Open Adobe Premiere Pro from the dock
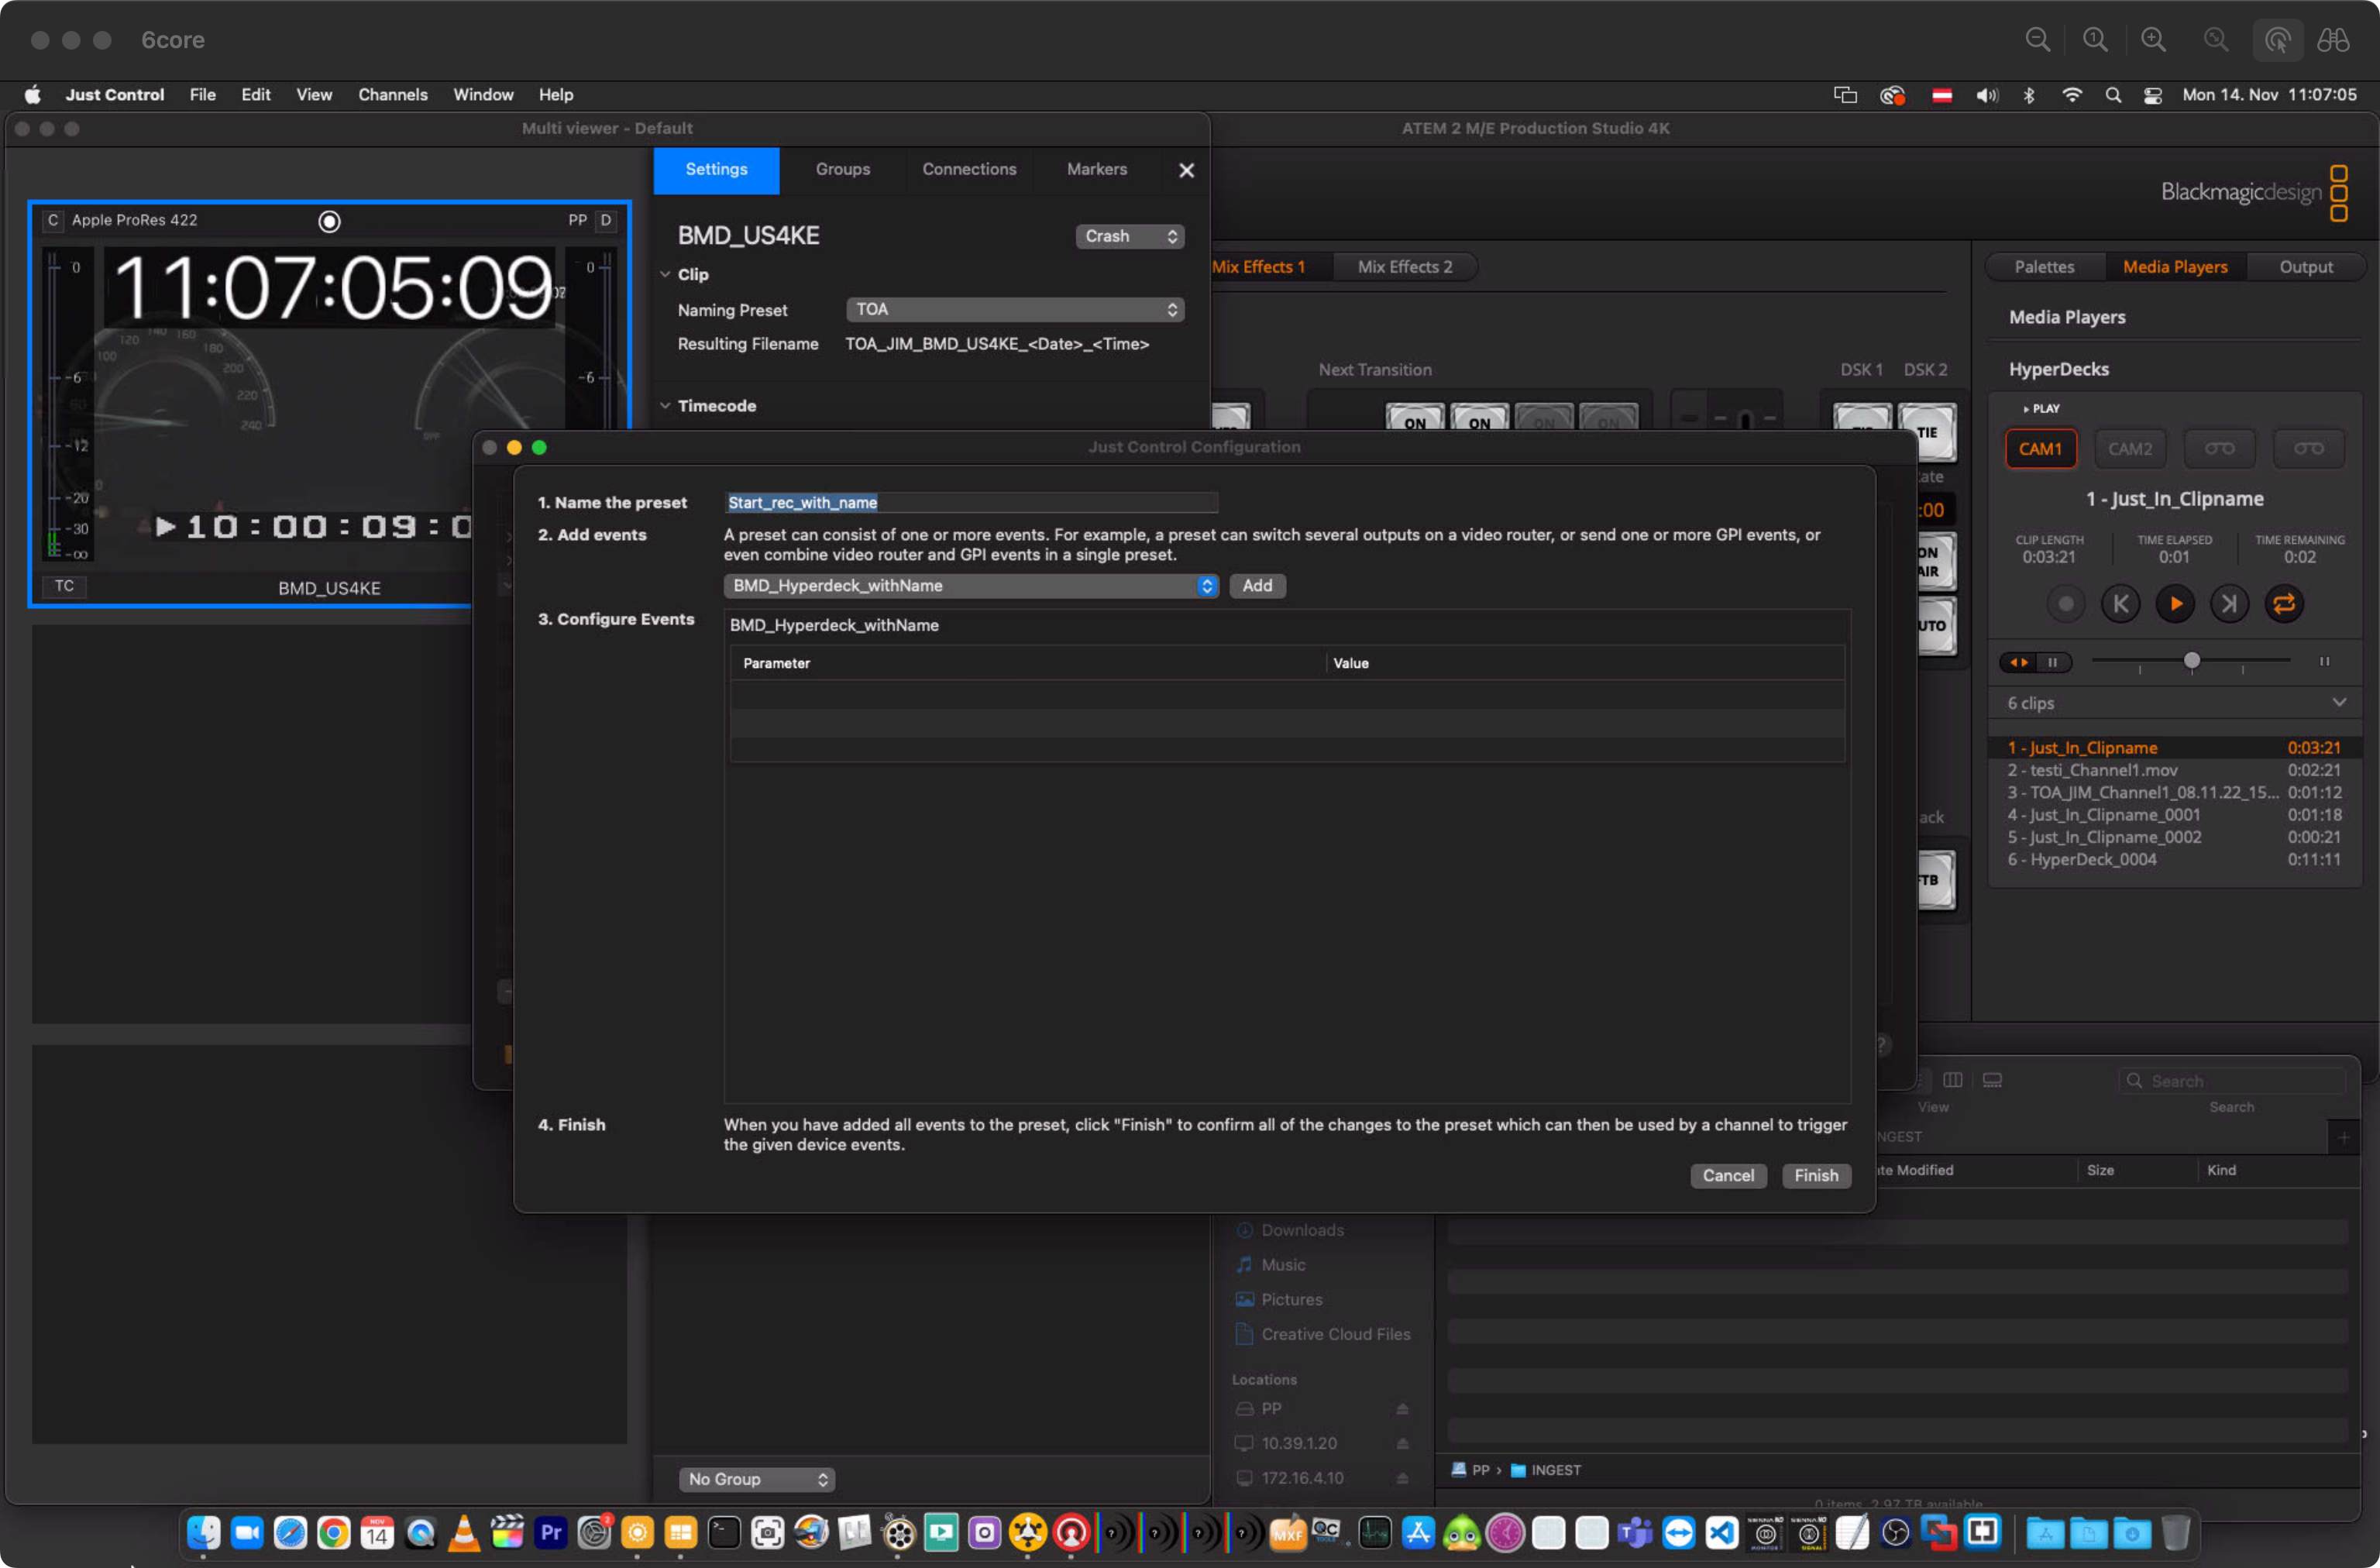Viewport: 2380px width, 1568px height. [x=550, y=1533]
